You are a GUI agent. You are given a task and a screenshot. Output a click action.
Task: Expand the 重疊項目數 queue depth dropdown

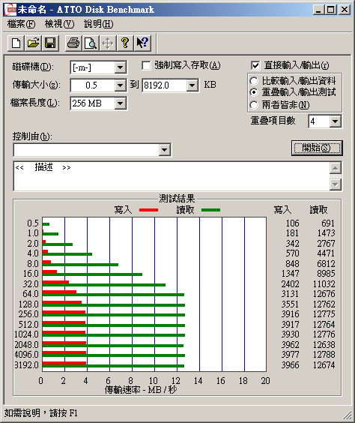coord(335,121)
